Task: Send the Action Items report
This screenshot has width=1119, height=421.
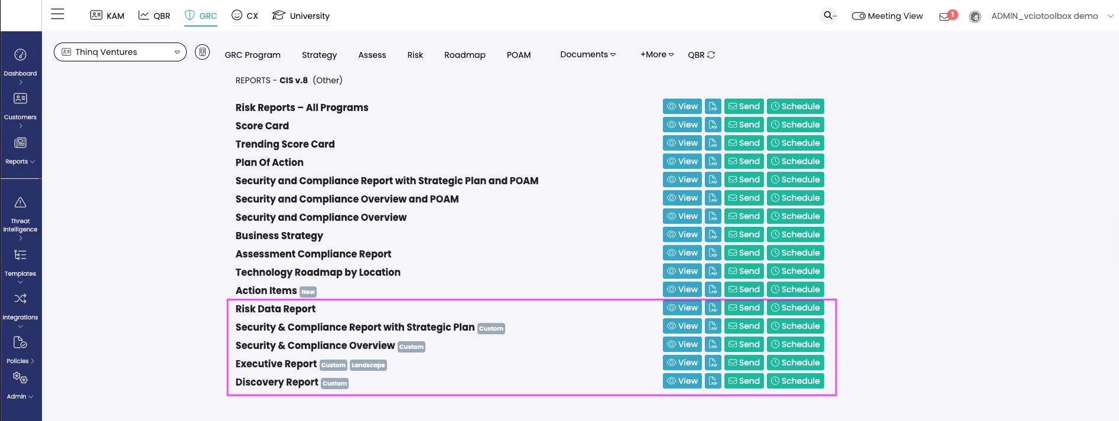Action: click(744, 289)
